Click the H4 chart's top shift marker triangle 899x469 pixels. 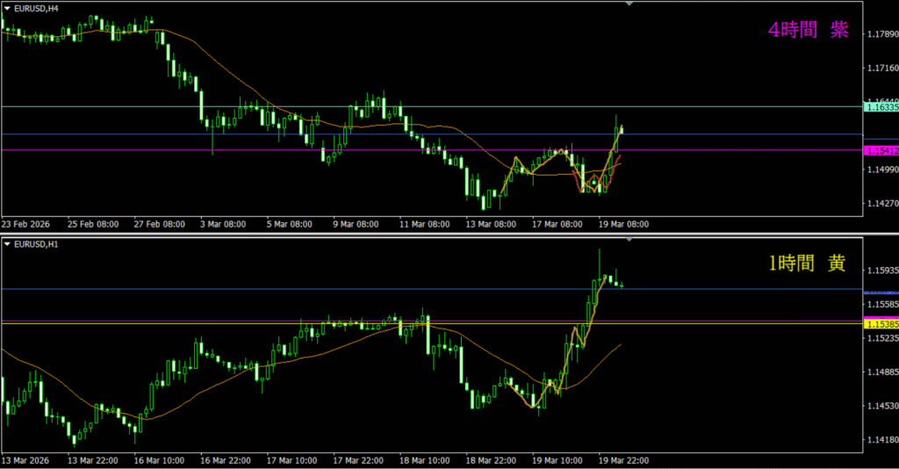tap(629, 4)
